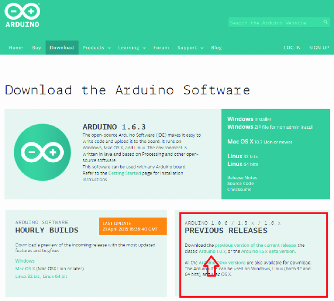Click the LOG IN link
The height and width of the screenshot is (301, 334).
click(x=292, y=48)
